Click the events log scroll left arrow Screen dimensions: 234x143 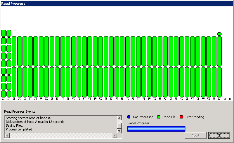tap(7, 136)
